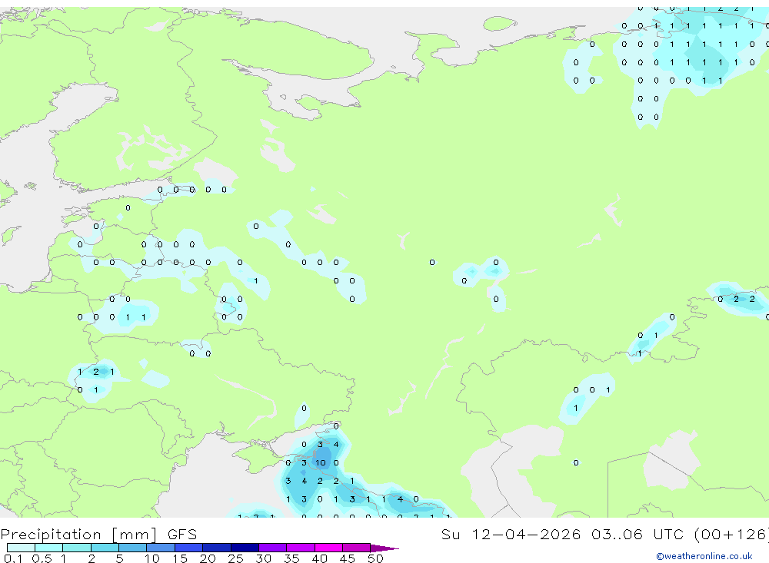769x563 pixels.
Task: Click the '35' legend scale label
Action: pyautogui.click(x=291, y=558)
